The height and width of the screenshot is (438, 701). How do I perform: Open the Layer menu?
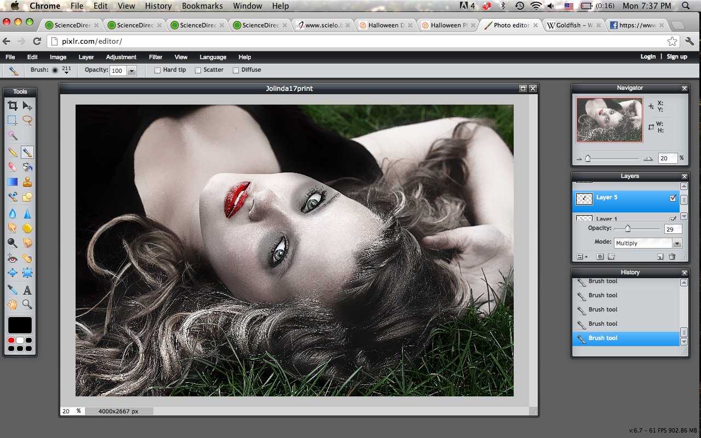[86, 57]
